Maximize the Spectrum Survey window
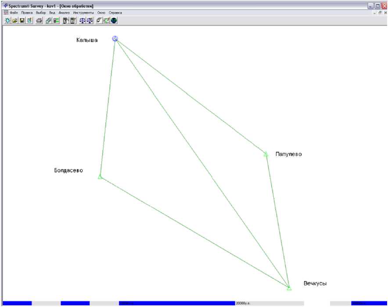Viewport: 388px width, 307px height. (x=377, y=6)
